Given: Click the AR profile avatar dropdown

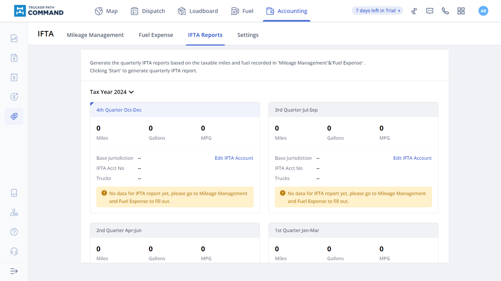Looking at the screenshot, I should 483,11.
